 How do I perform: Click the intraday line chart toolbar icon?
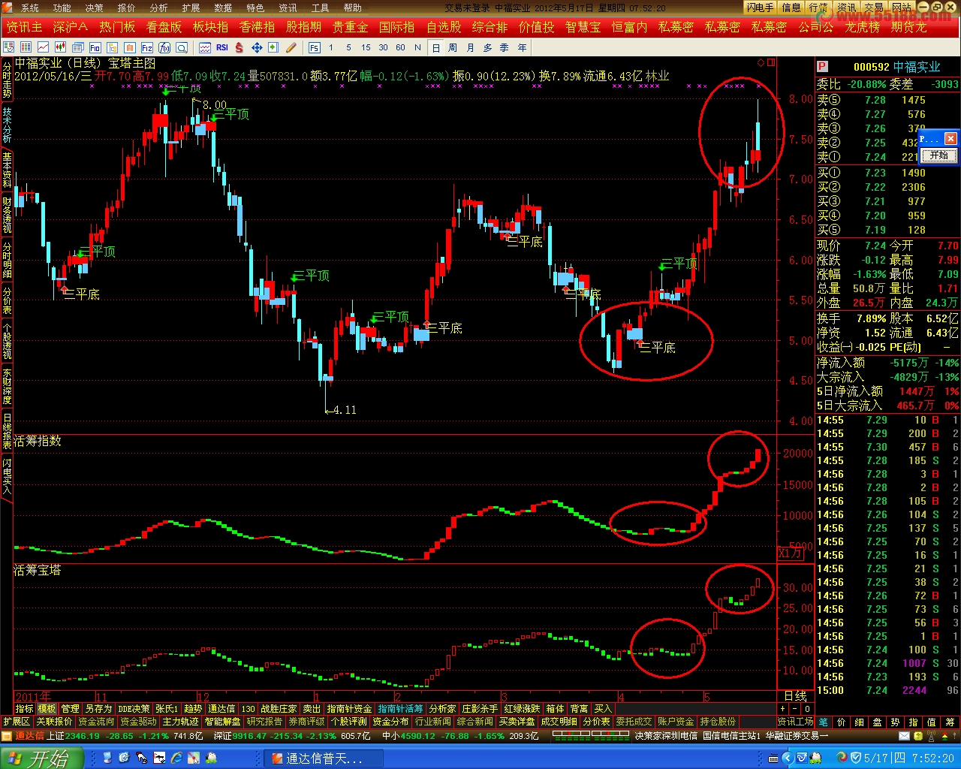[43, 47]
